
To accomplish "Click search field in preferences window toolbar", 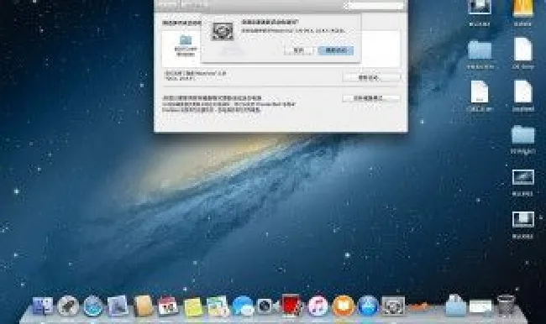I will [x=375, y=6].
